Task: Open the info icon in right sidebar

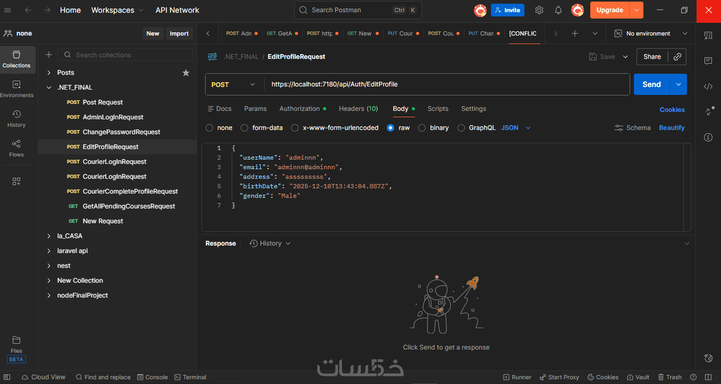Action: click(x=708, y=137)
